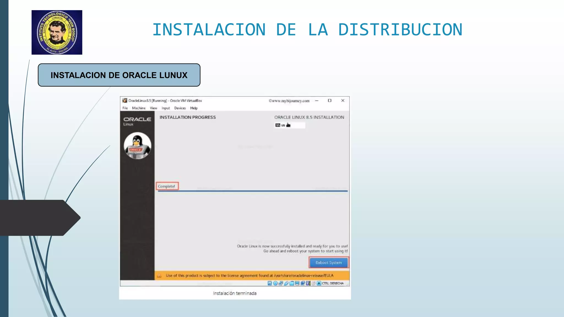Click the display status icon

[x=297, y=283]
